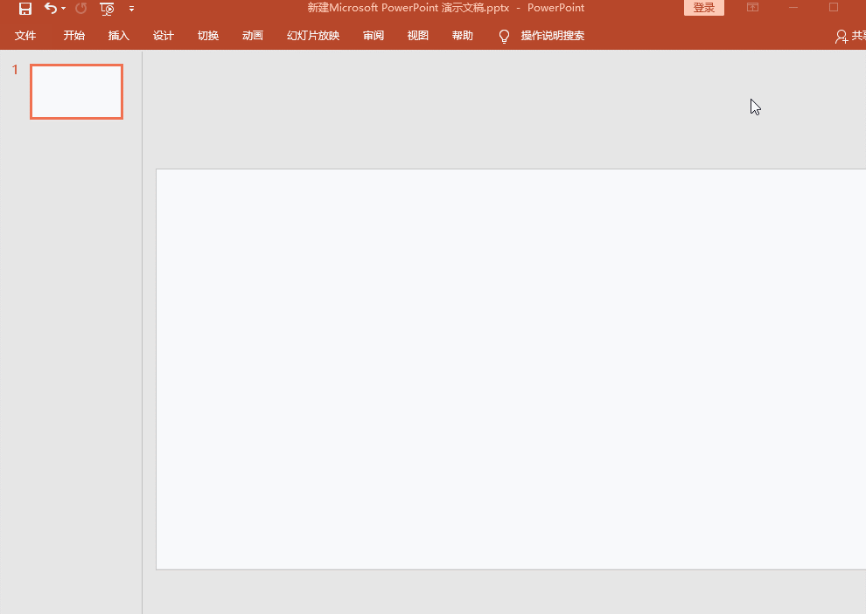The image size is (866, 614).
Task: Select slide 1 thumbnail in panel
Action: coord(76,92)
